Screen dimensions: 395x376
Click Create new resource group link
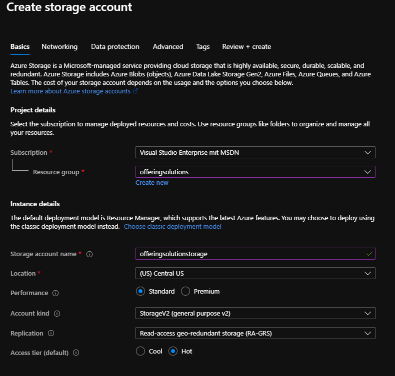152,183
